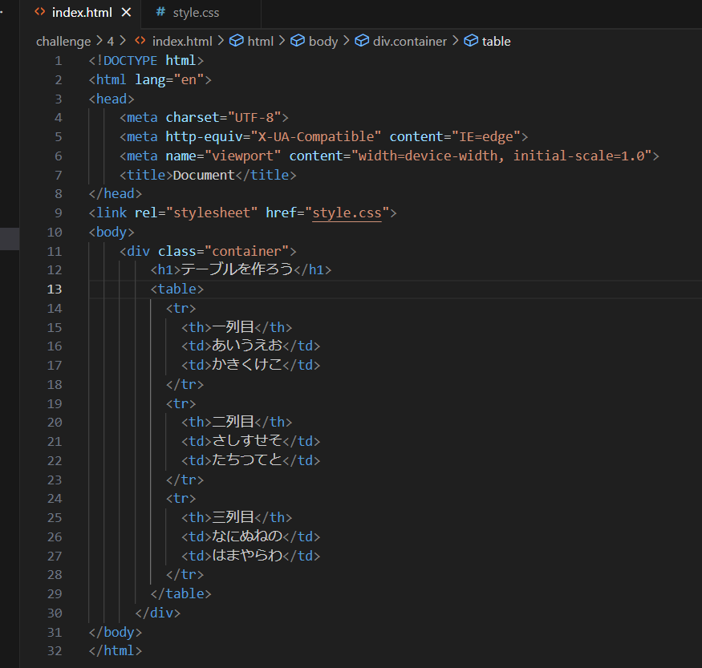
Task: Click the CSS hash icon on style.css tab
Action: point(160,12)
